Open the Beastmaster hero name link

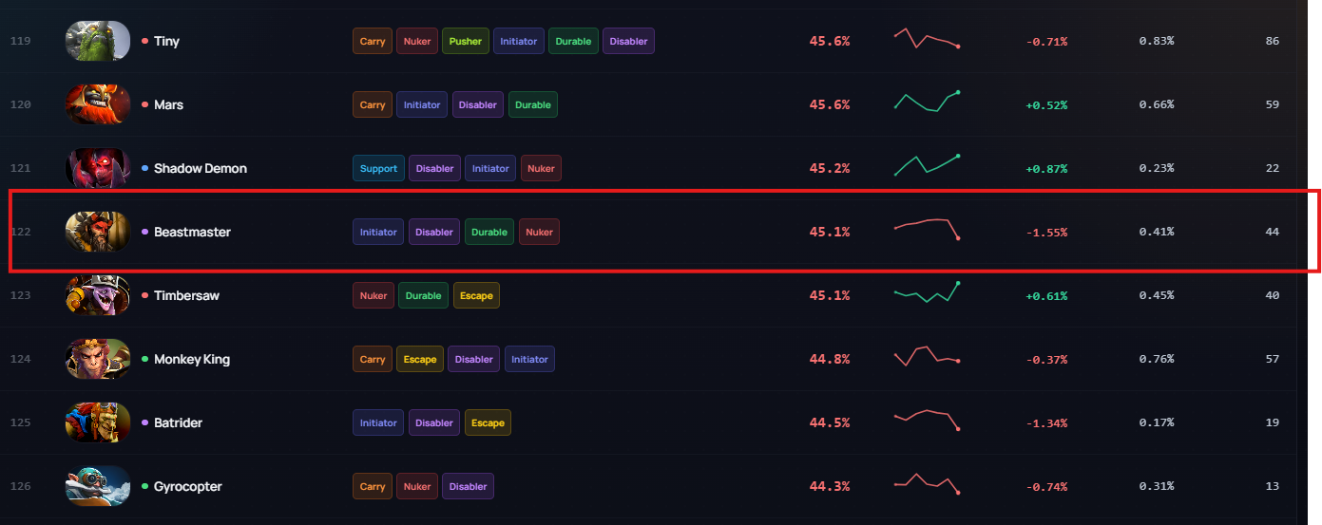pyautogui.click(x=192, y=232)
